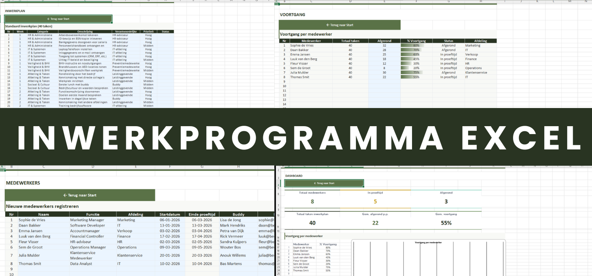This screenshot has height=276, width=592.
Task: Click the Gem. voortgang 55% value
Action: (446, 223)
